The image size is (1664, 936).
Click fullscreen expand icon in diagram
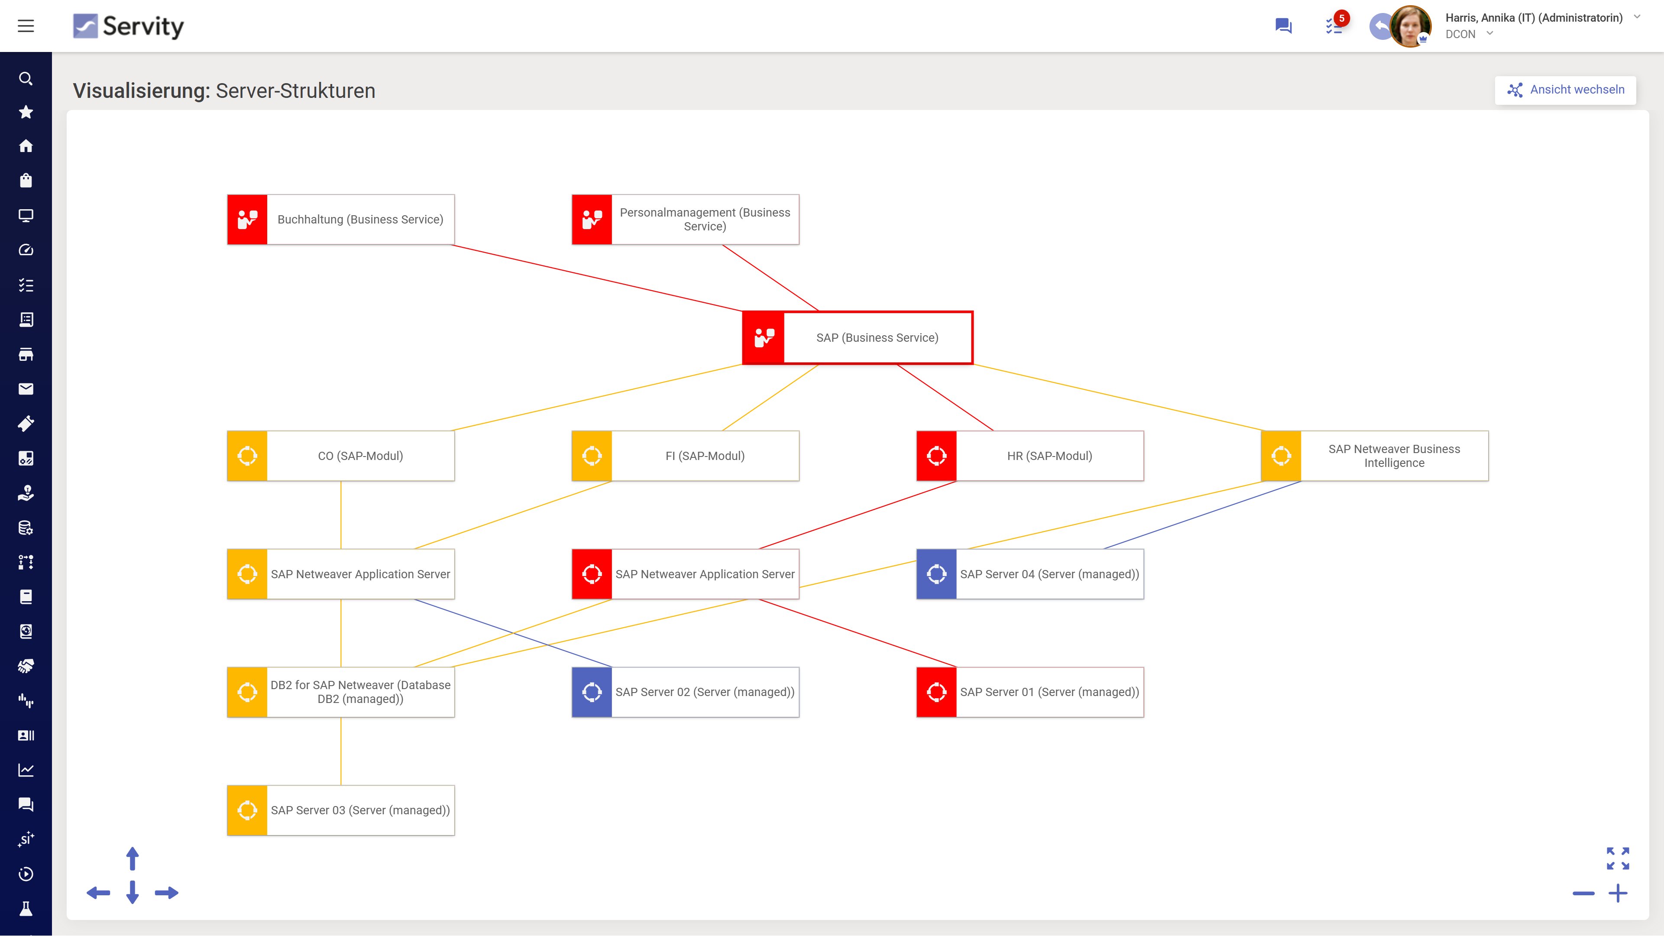(x=1618, y=858)
